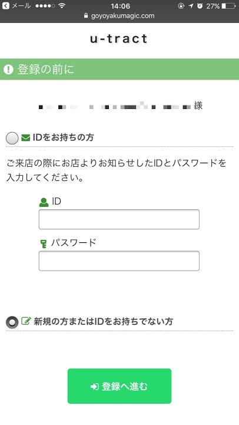Focus the パスワード input field

119,261
